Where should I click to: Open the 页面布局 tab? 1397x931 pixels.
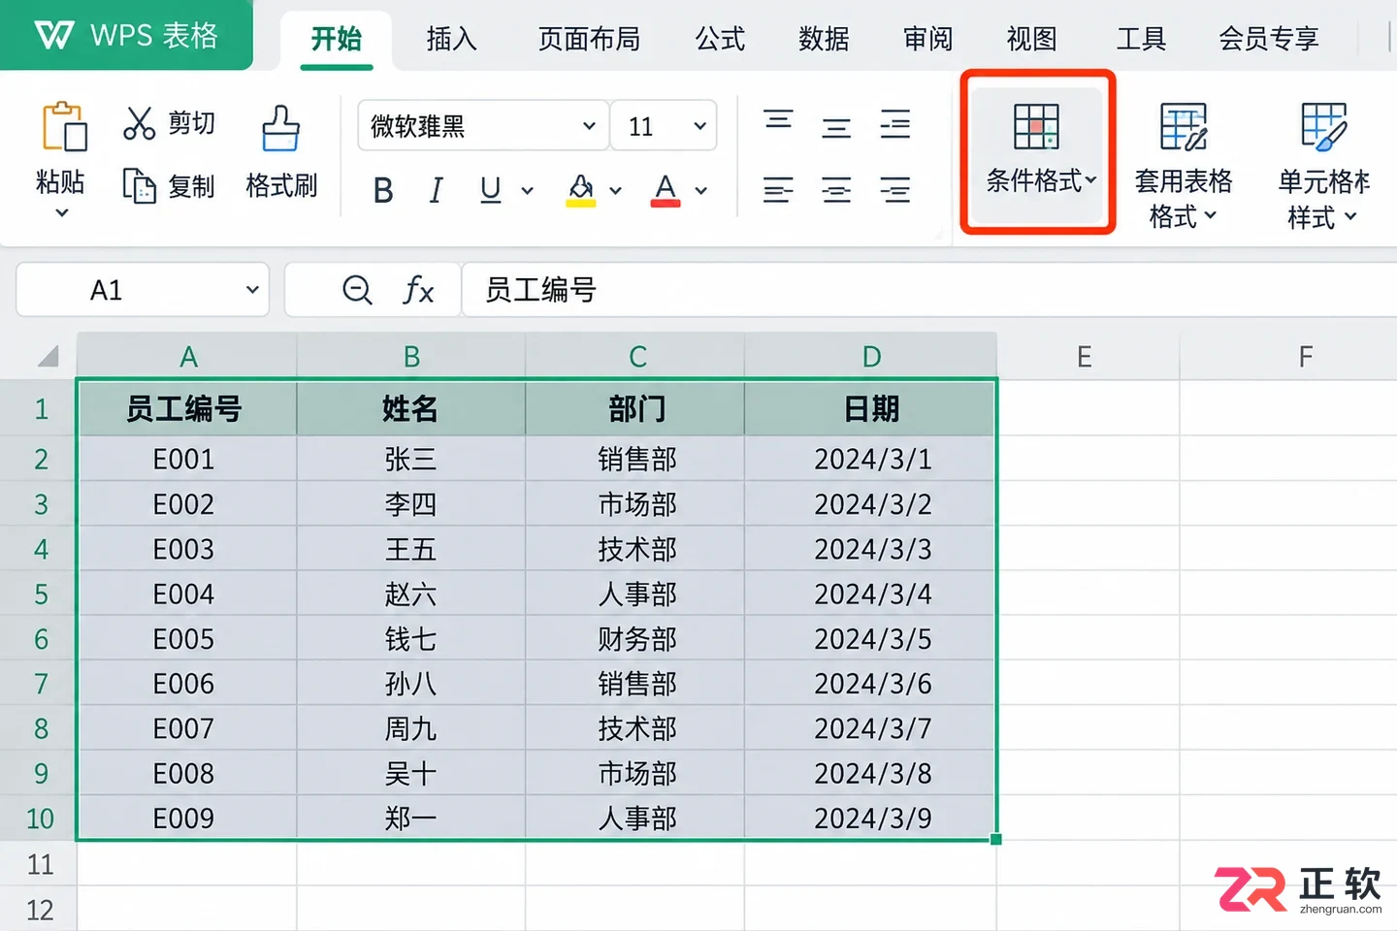[589, 39]
